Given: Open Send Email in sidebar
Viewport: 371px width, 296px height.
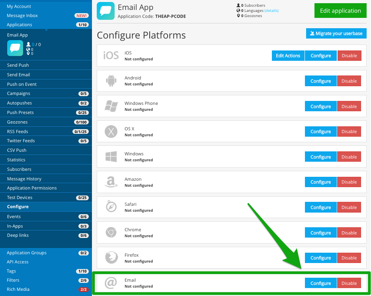Looking at the screenshot, I should tap(46, 75).
